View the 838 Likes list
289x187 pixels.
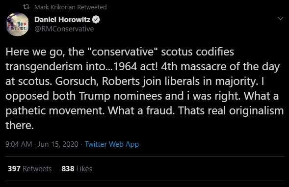coord(77,169)
